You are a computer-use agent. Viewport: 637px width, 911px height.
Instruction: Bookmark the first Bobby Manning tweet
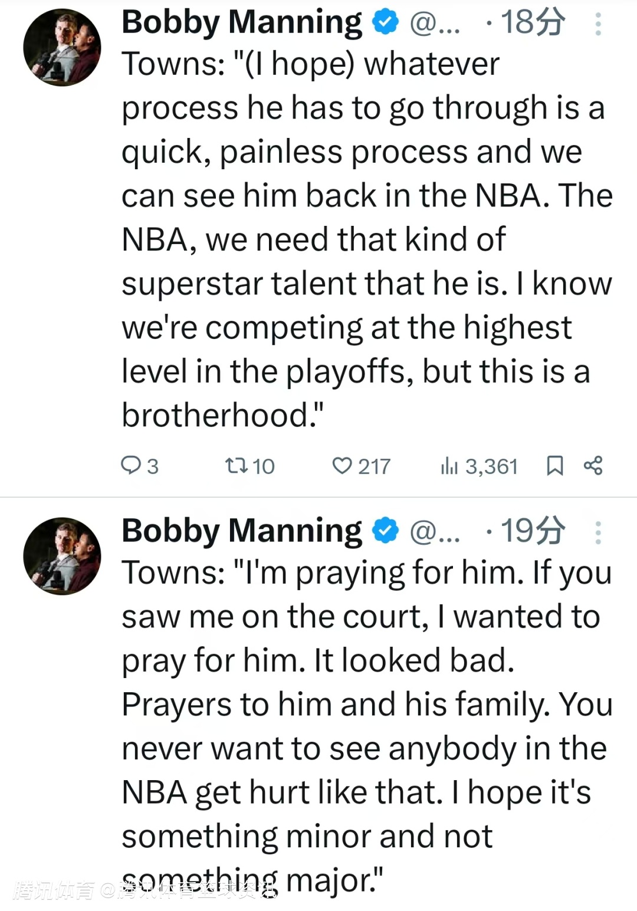point(554,466)
